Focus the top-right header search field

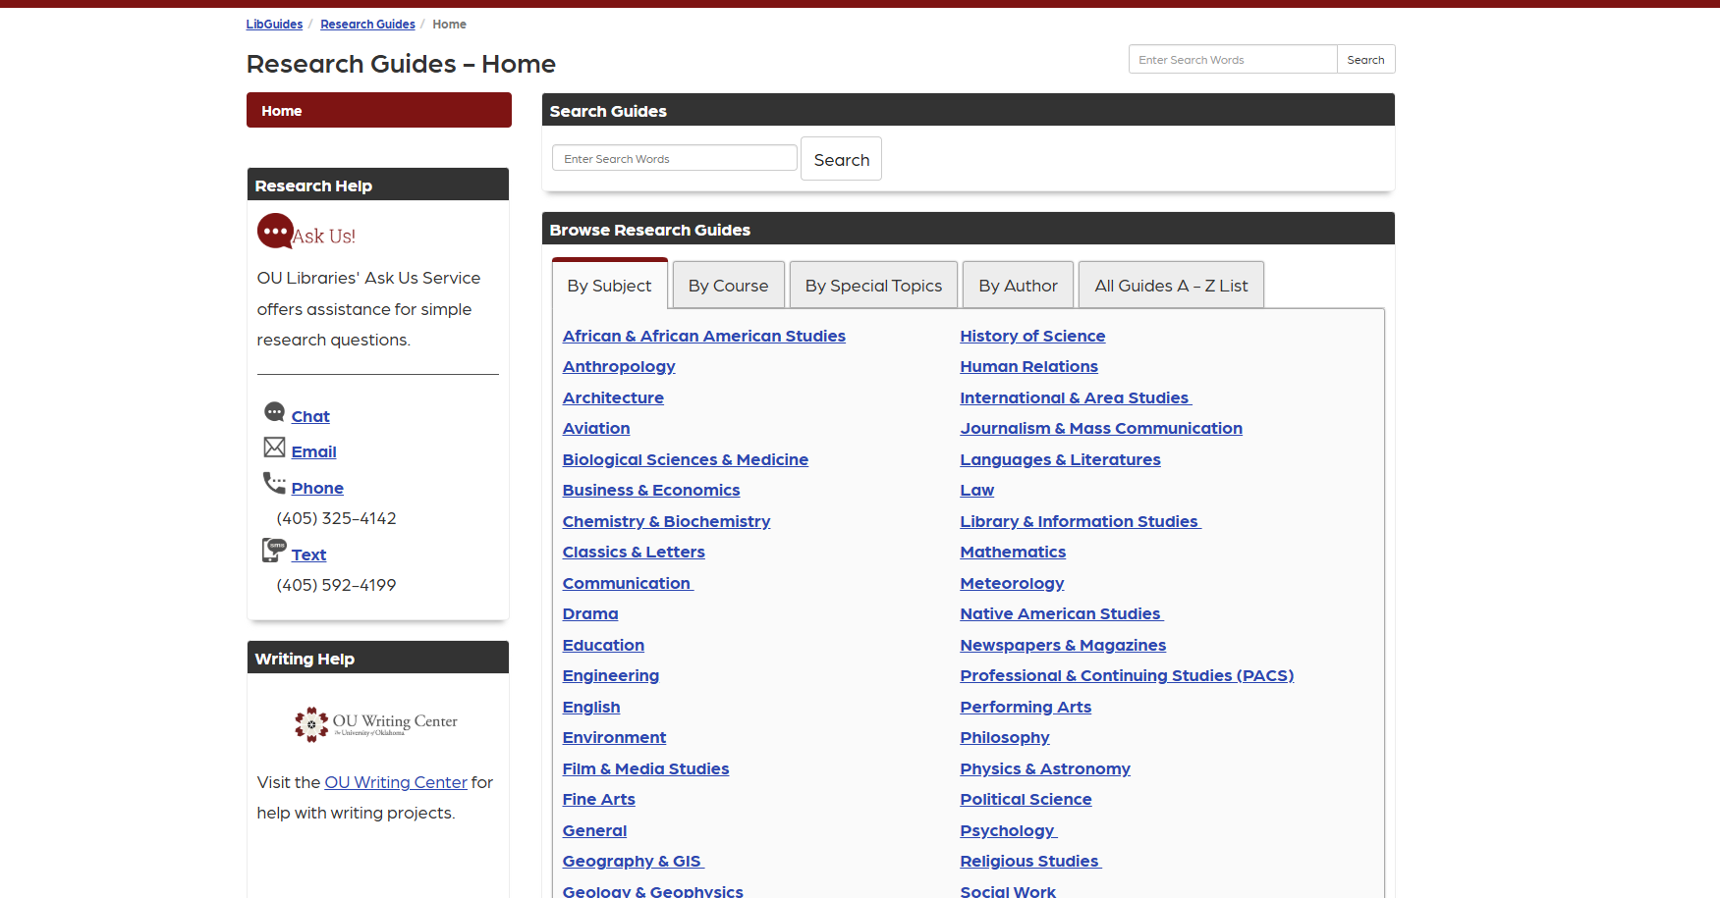1233,60
